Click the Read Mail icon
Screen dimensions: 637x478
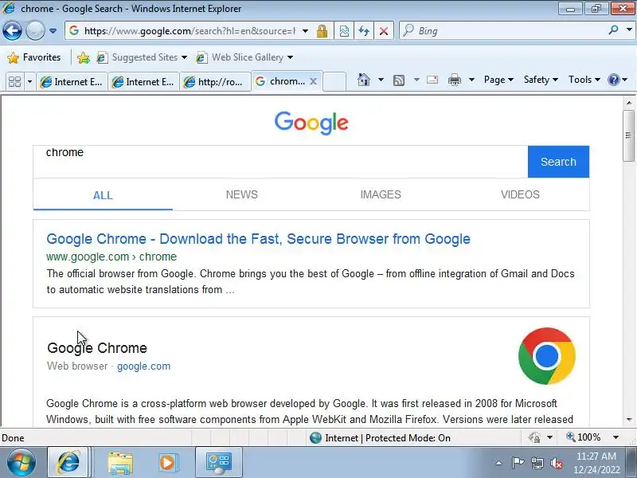point(432,80)
